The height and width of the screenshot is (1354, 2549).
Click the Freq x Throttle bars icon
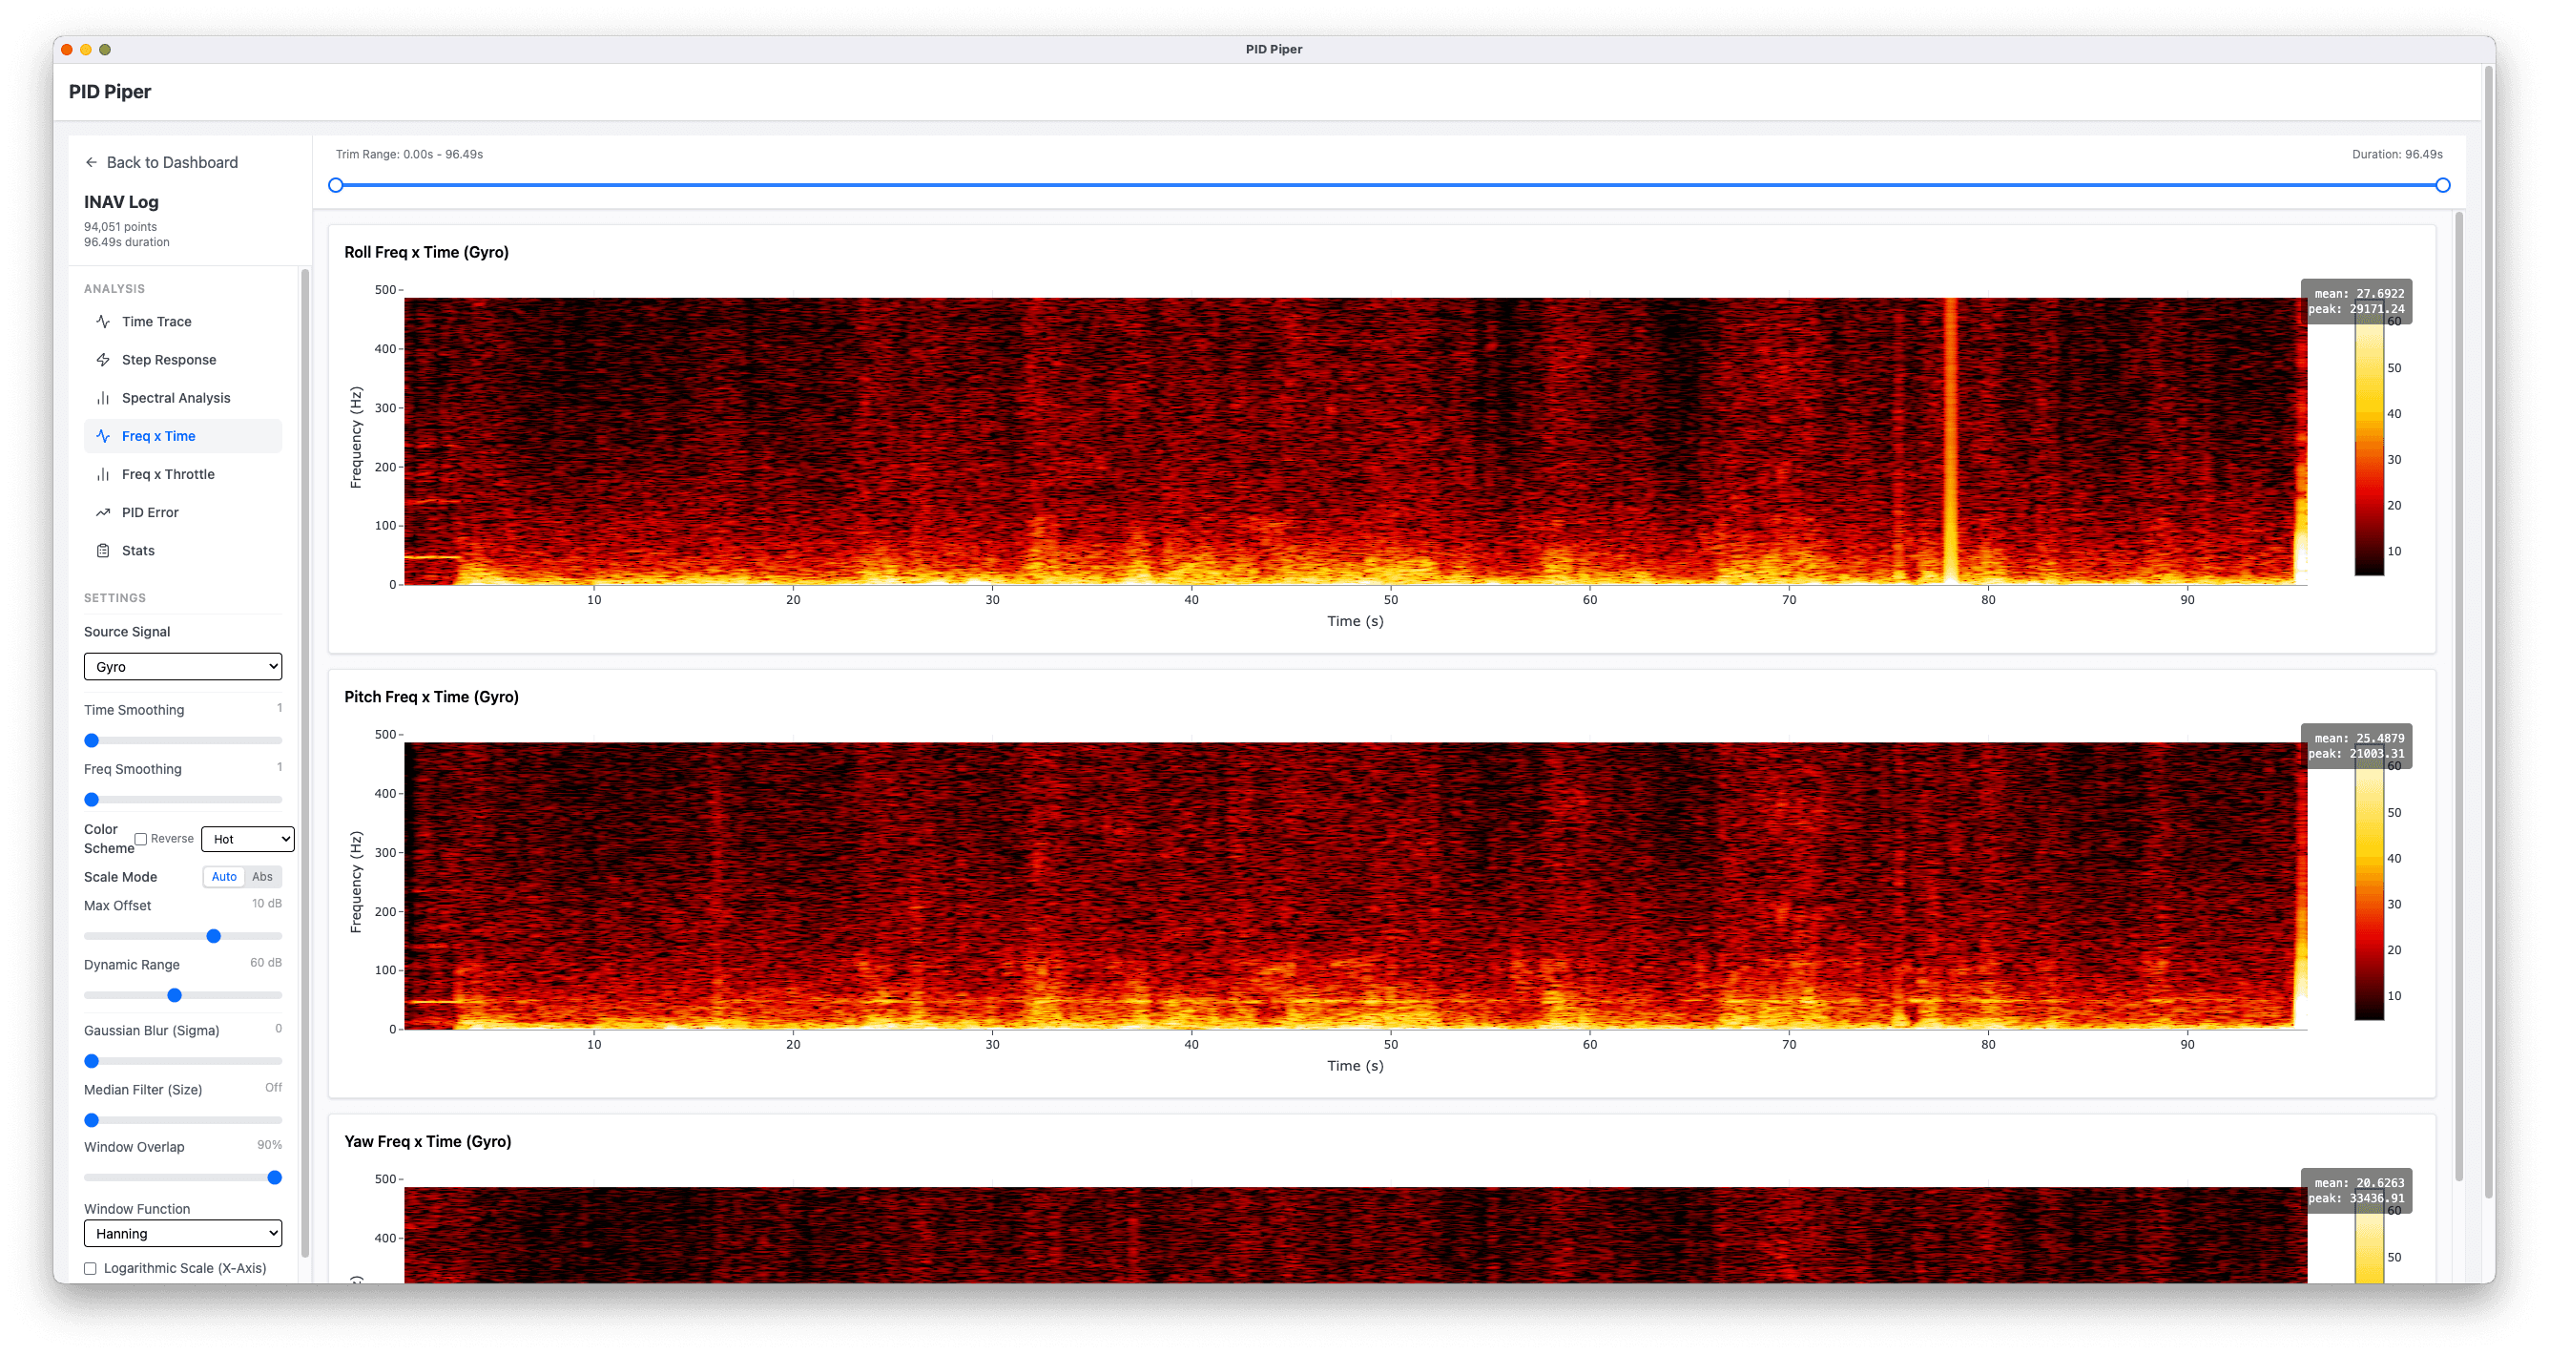(x=103, y=474)
